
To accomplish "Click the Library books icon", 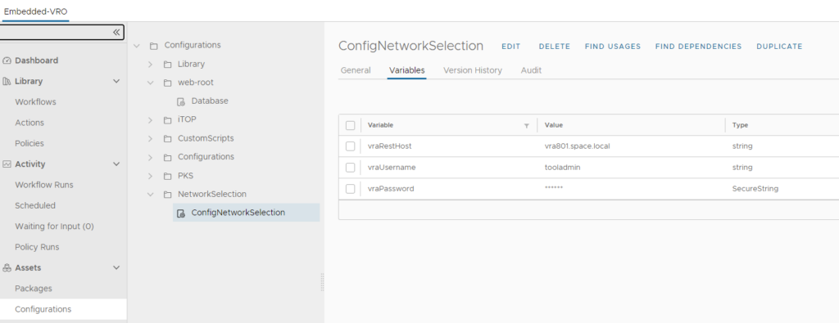I will click(x=7, y=81).
